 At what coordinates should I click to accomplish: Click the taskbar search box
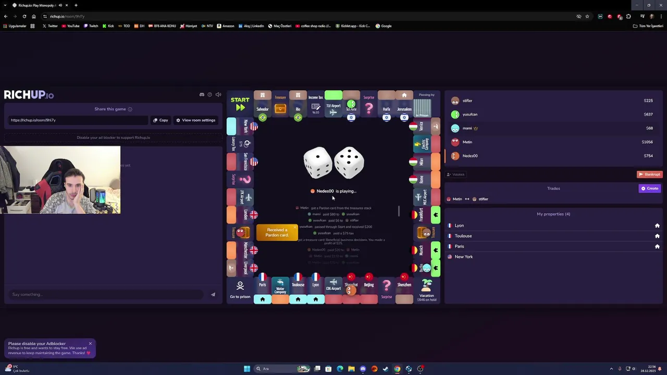coord(282,369)
